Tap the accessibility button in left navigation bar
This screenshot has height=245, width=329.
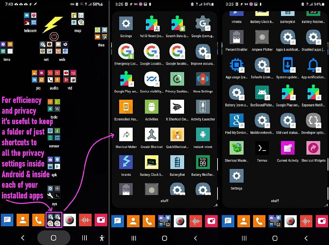click(102, 238)
